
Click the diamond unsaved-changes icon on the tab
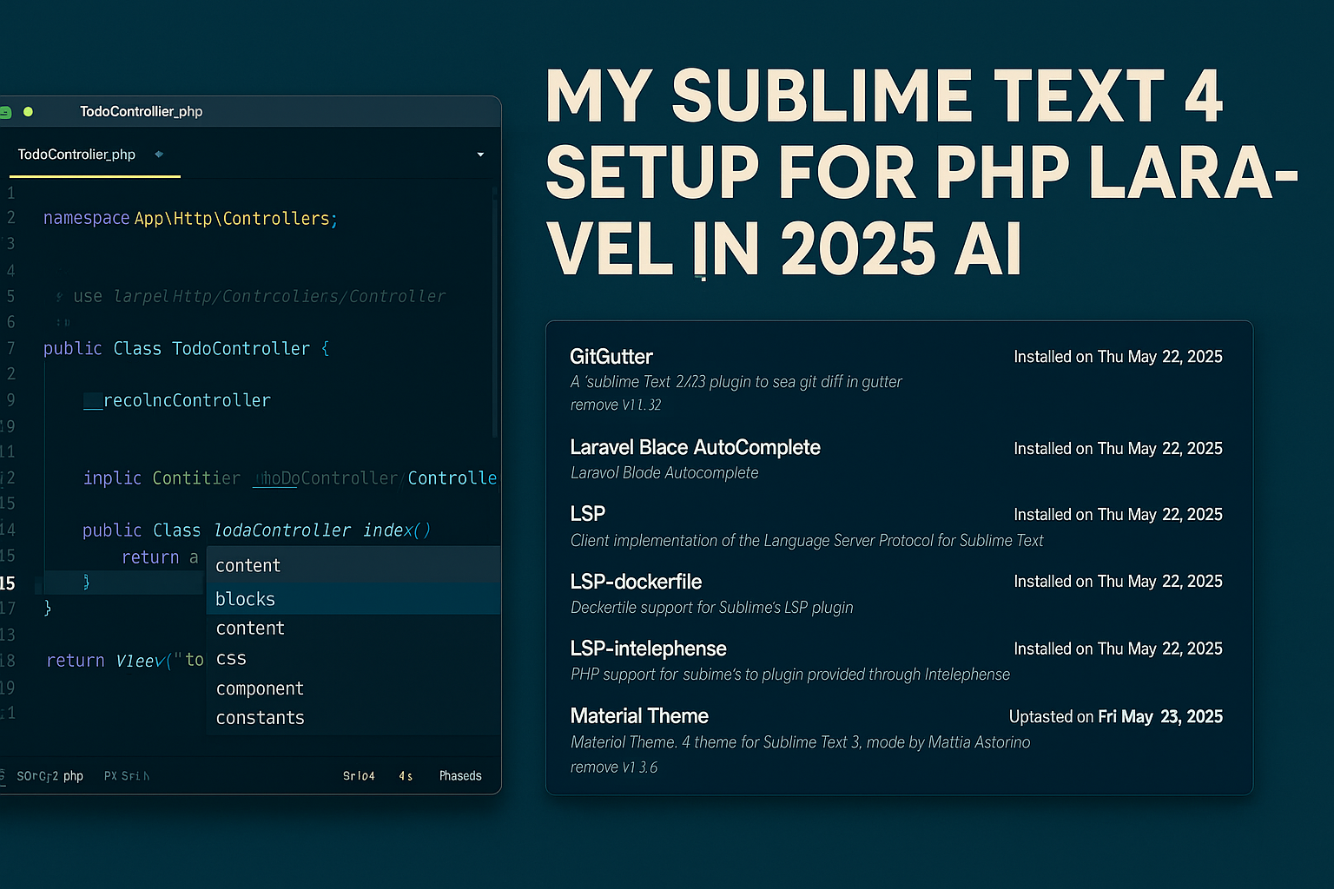[x=158, y=154]
